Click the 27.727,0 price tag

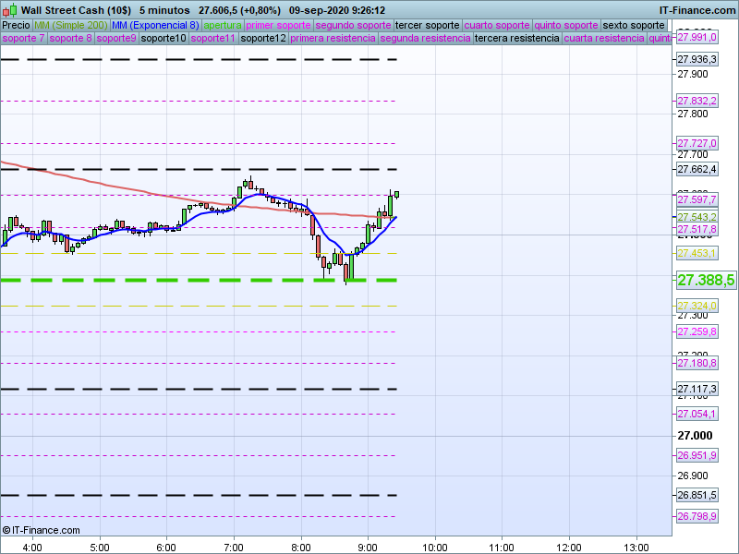click(x=697, y=143)
